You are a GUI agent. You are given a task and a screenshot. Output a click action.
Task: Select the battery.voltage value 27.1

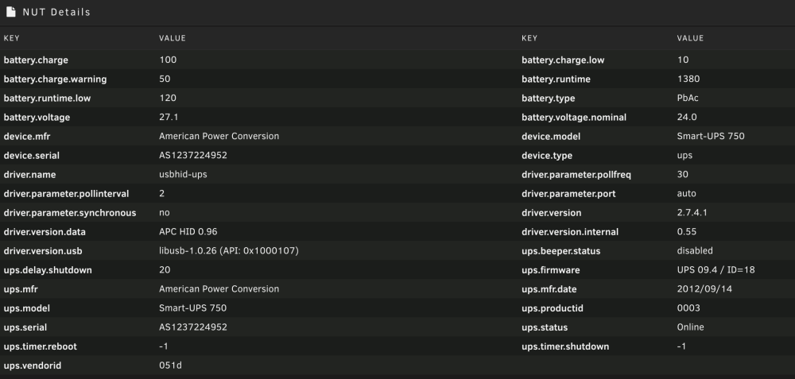pos(169,117)
